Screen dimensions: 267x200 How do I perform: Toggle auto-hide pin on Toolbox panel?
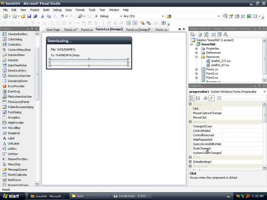coord(32,29)
